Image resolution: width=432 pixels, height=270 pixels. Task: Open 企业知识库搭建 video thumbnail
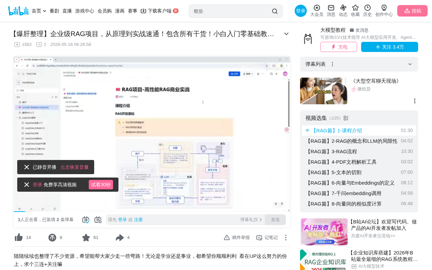324,260
